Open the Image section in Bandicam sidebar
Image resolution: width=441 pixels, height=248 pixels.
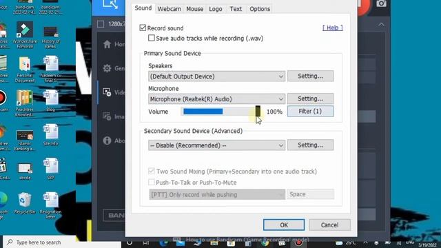[107, 116]
